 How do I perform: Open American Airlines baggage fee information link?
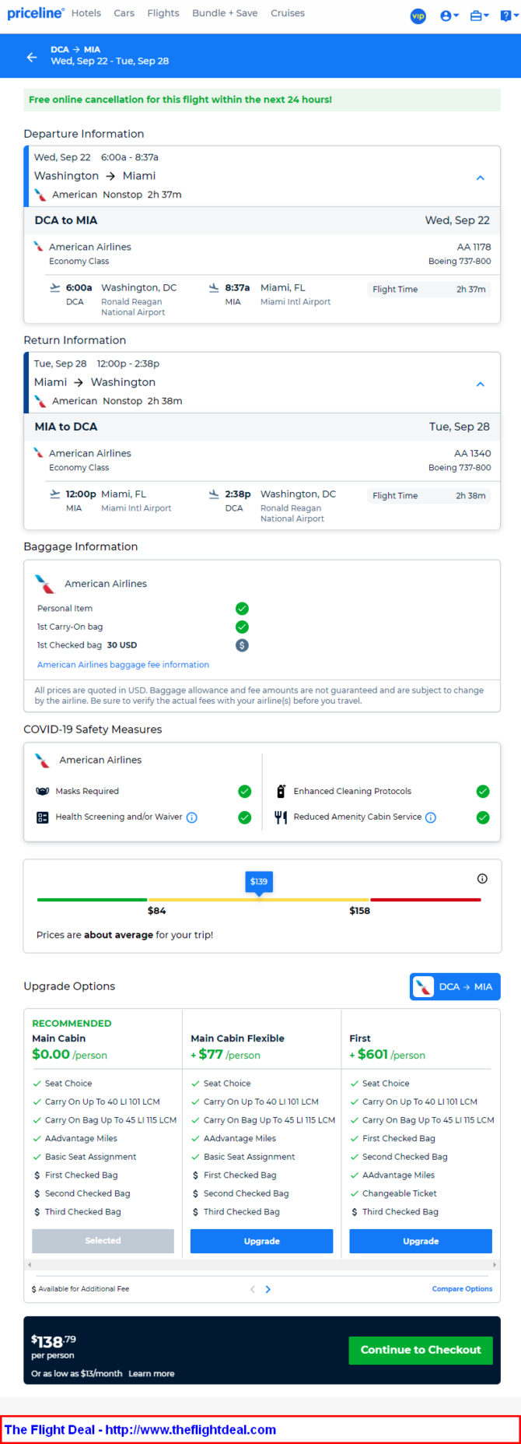point(123,665)
